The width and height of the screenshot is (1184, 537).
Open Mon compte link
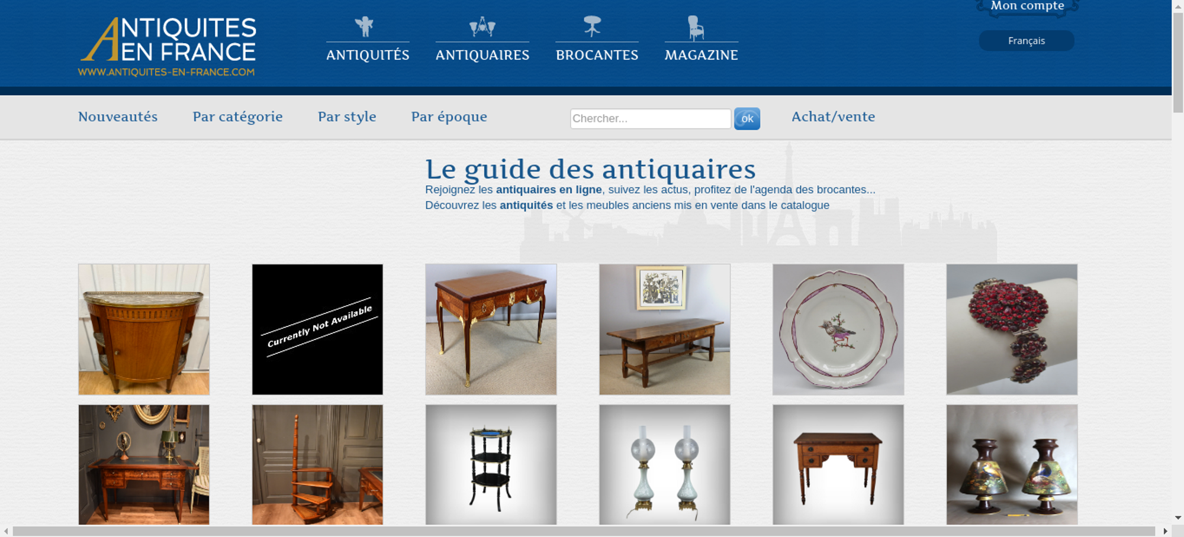click(1028, 7)
